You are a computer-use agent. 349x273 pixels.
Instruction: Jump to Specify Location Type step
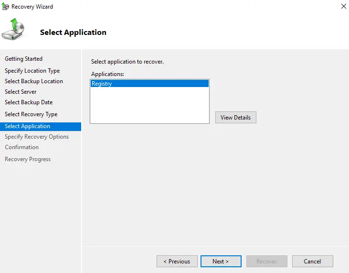(32, 71)
